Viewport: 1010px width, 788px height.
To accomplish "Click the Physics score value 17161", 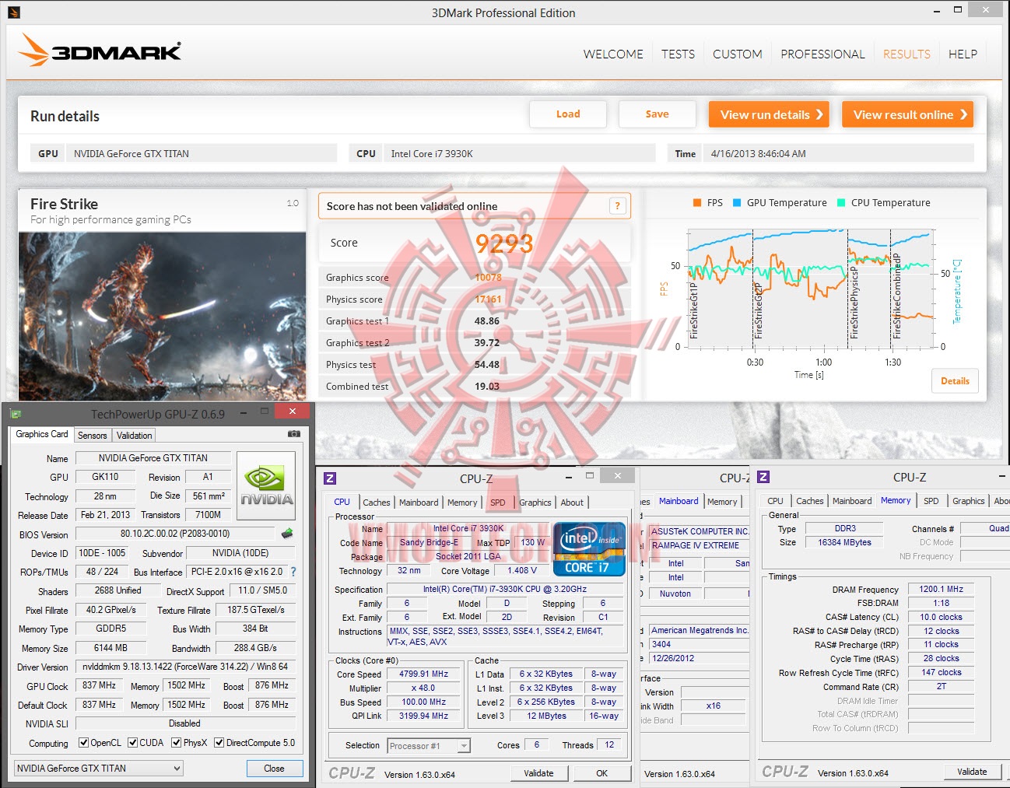I will pos(488,299).
